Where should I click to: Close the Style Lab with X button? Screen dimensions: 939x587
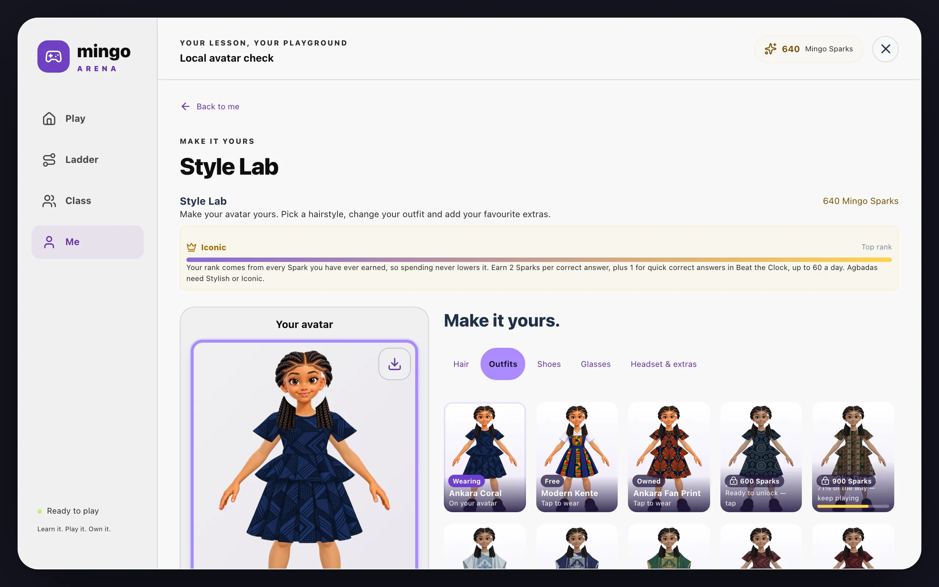tap(885, 49)
